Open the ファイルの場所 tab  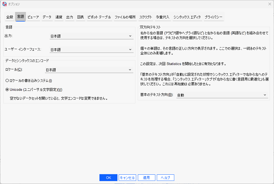125,17
